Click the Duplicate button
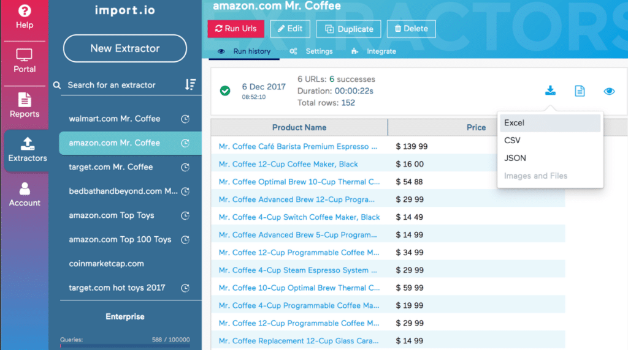 click(348, 29)
